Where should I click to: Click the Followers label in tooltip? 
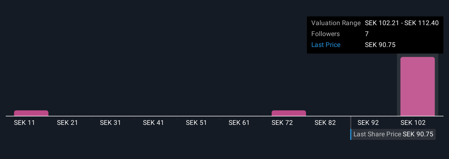tap(326, 34)
